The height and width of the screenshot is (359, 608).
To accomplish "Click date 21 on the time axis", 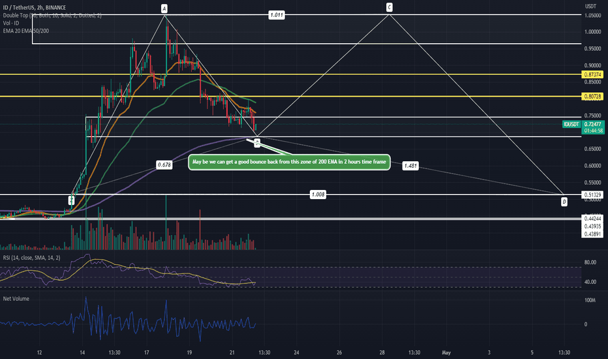I will pyautogui.click(x=232, y=352).
